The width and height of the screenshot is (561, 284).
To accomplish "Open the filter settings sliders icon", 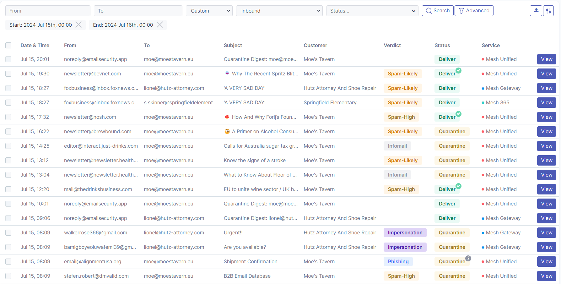I will click(x=548, y=10).
